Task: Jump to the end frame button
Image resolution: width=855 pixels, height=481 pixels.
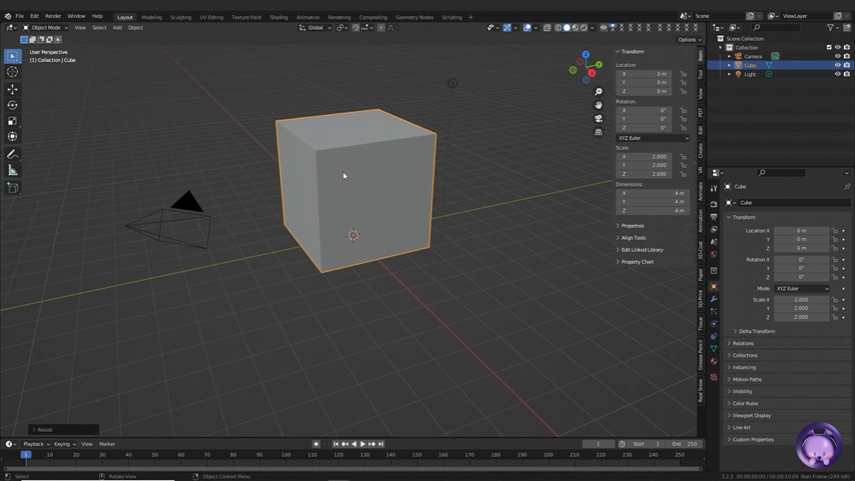Action: [381, 444]
